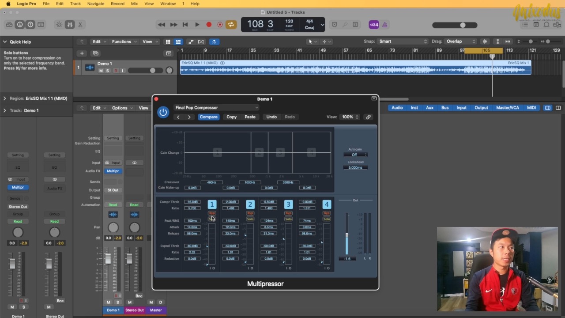Bypass band 1 in Multipressor
Image resolution: width=565 pixels, height=318 pixels.
click(x=212, y=213)
